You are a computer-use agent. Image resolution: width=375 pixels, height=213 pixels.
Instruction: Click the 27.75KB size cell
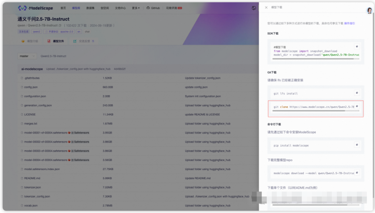(108, 169)
